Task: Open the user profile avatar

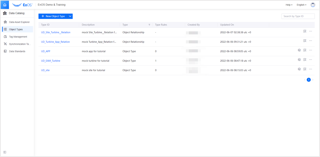Action: pyautogui.click(x=313, y=5)
